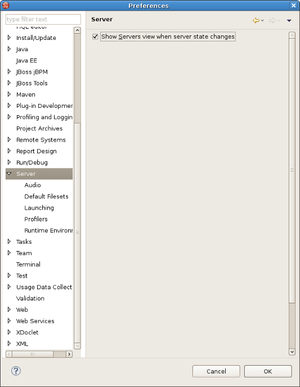The width and height of the screenshot is (300, 387).
Task: Open the Audio server preferences
Action: (33, 185)
